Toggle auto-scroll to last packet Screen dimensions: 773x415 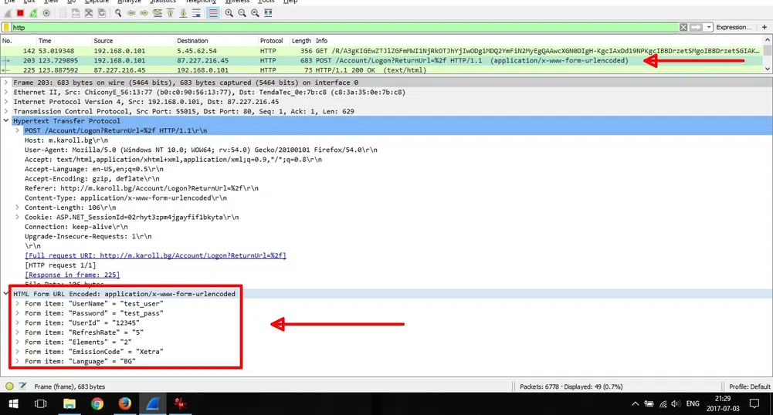click(198, 13)
